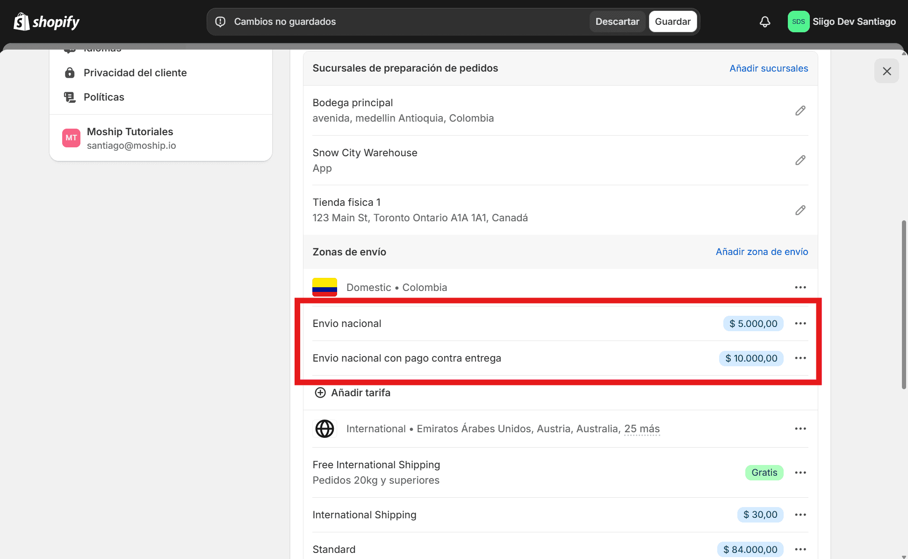Click the Colombia flag icon
The image size is (908, 559).
324,287
